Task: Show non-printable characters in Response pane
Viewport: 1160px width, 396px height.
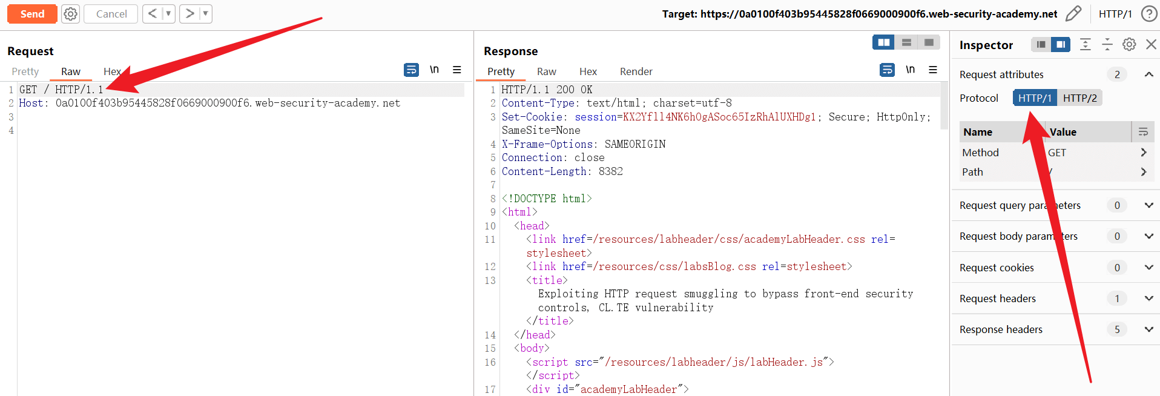Action: tap(910, 70)
